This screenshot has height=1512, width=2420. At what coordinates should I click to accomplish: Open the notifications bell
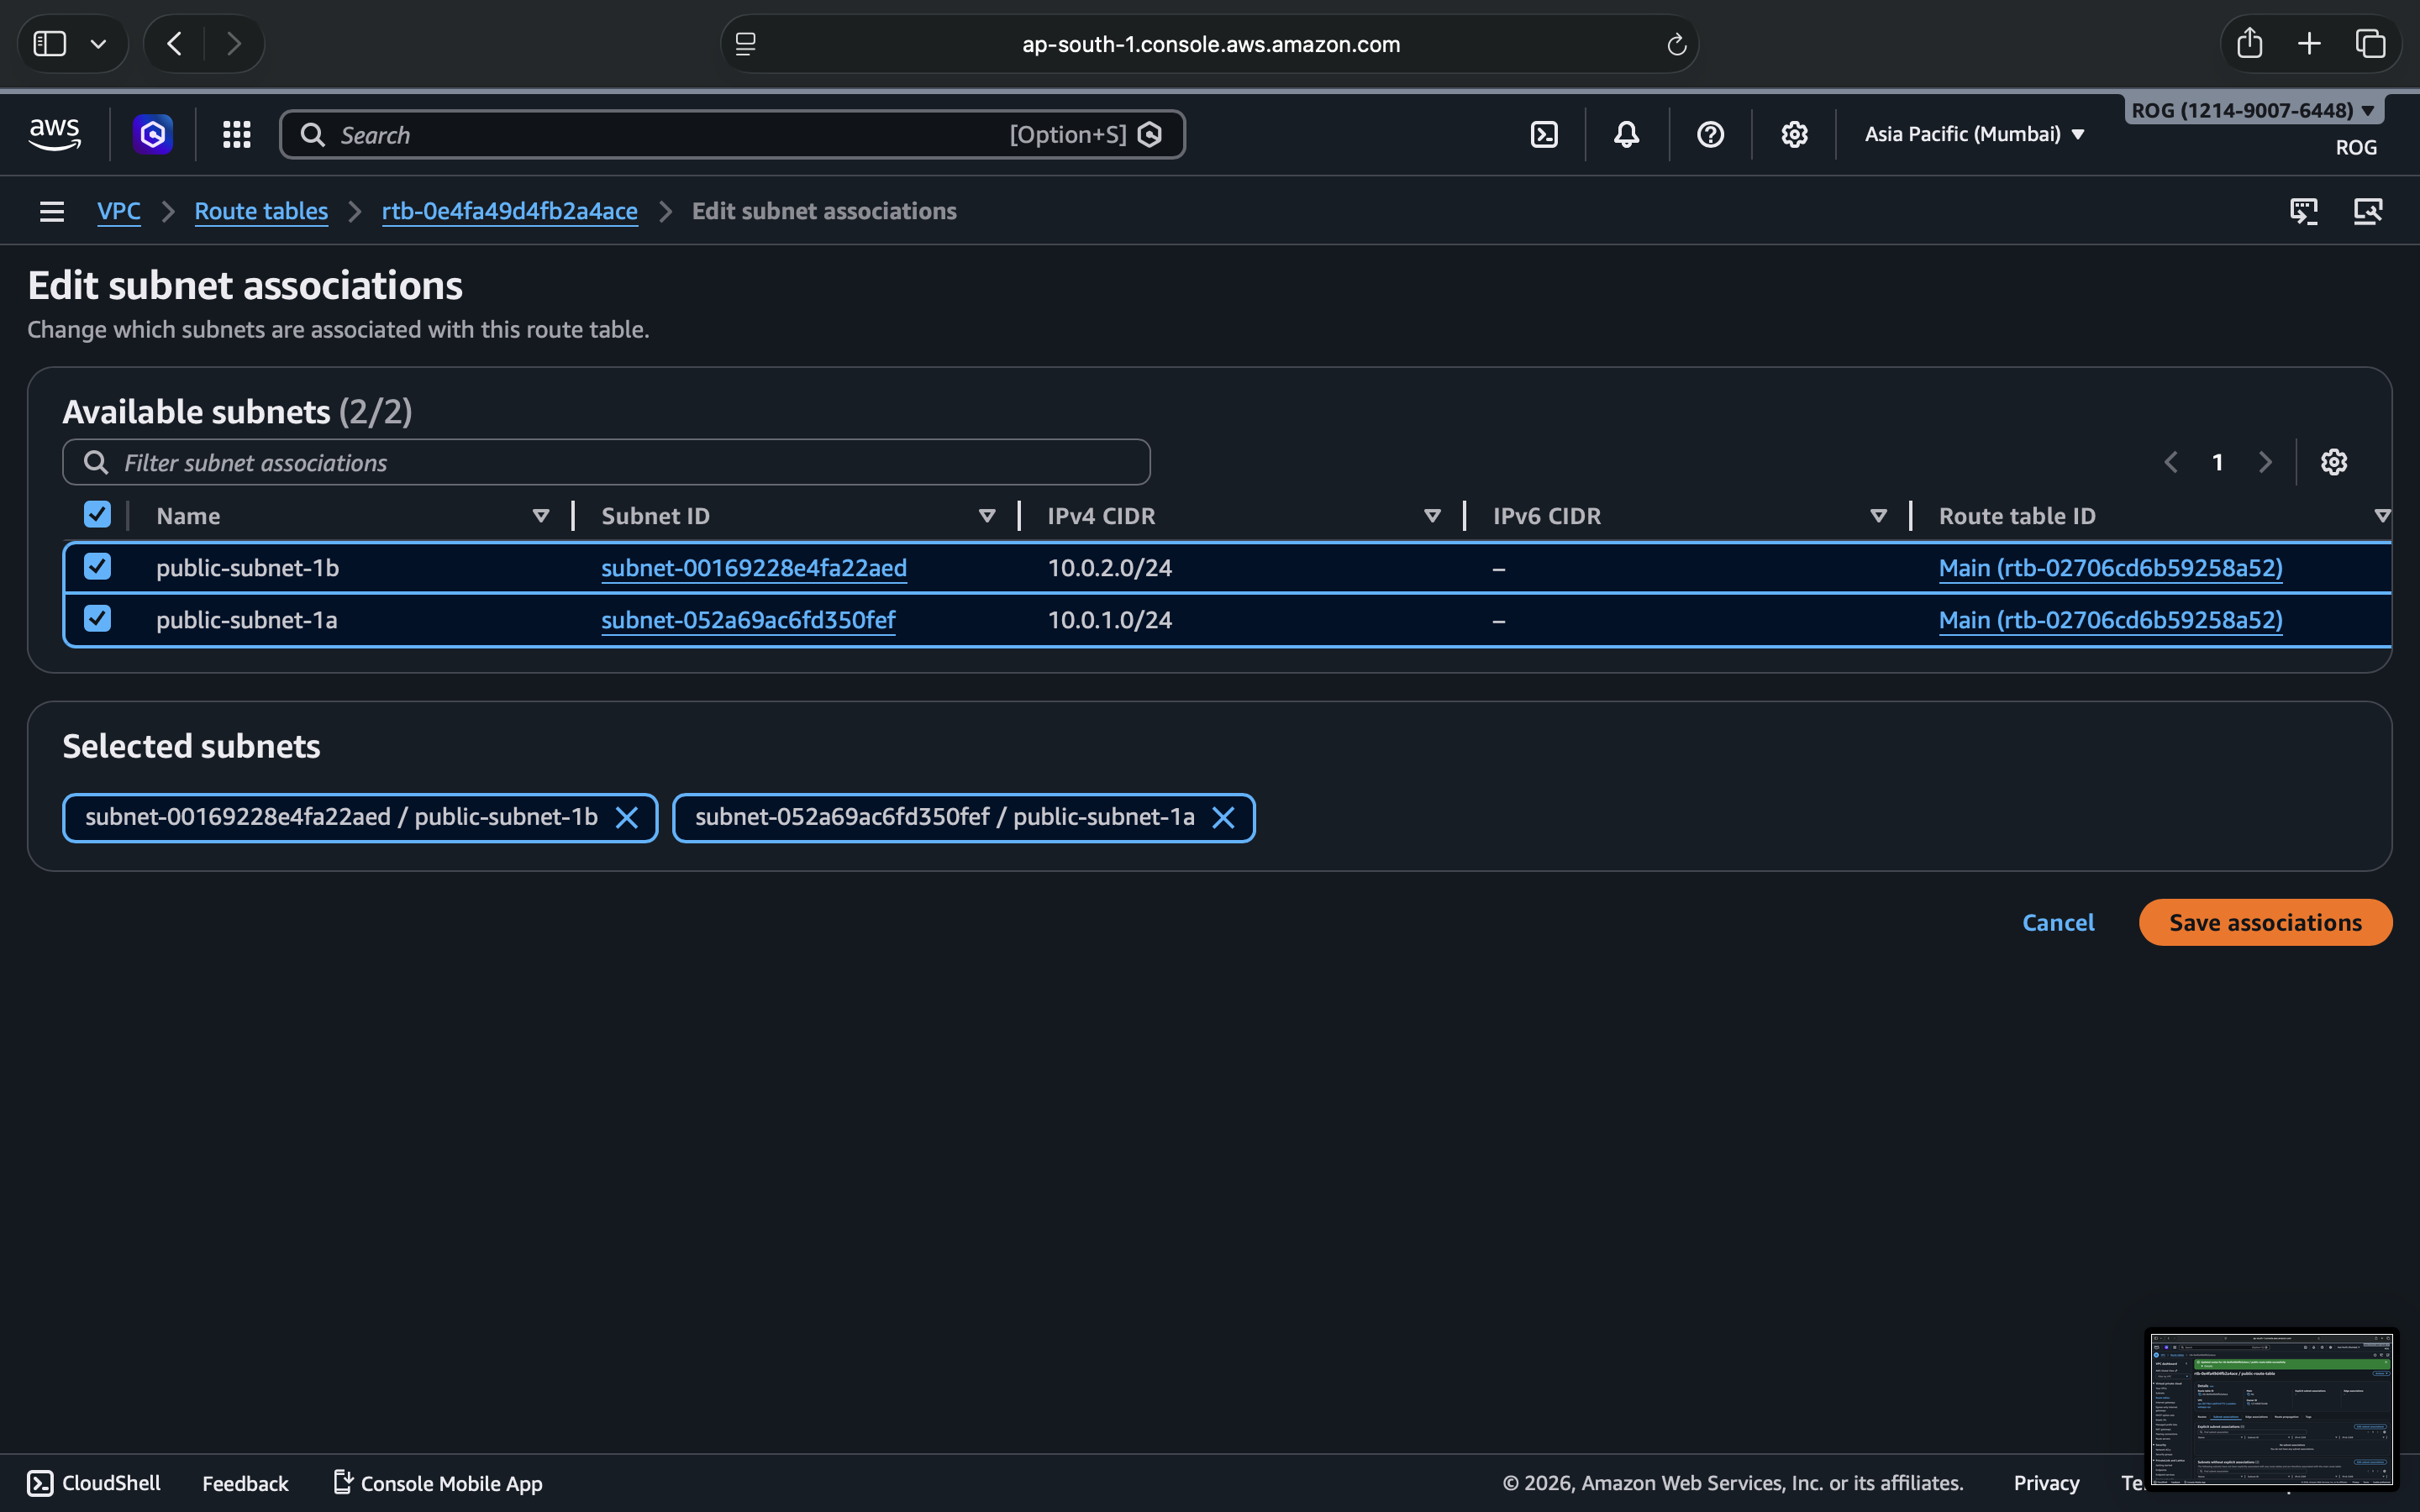(1627, 134)
